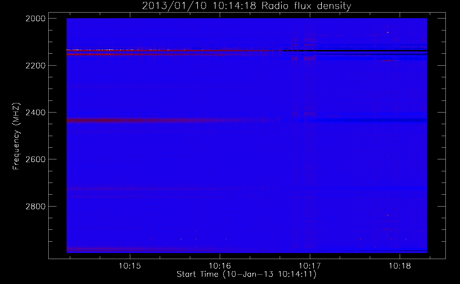Select the "Frequency (MHZ)" axis label
The height and width of the screenshot is (284, 460).
click(x=16, y=136)
